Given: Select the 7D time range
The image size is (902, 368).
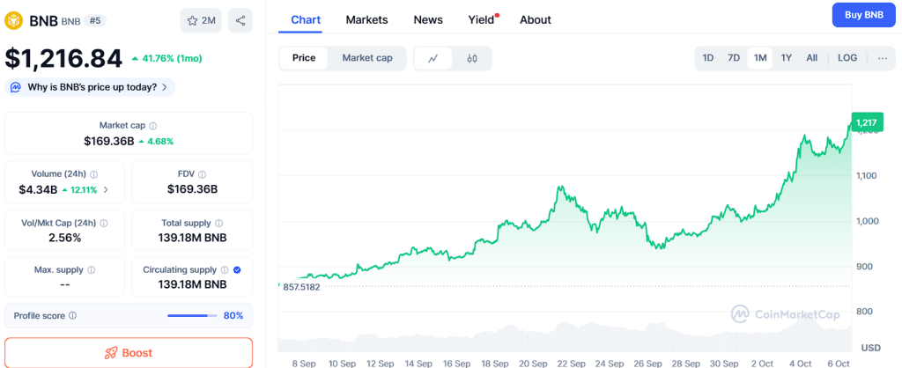Looking at the screenshot, I should click(733, 58).
